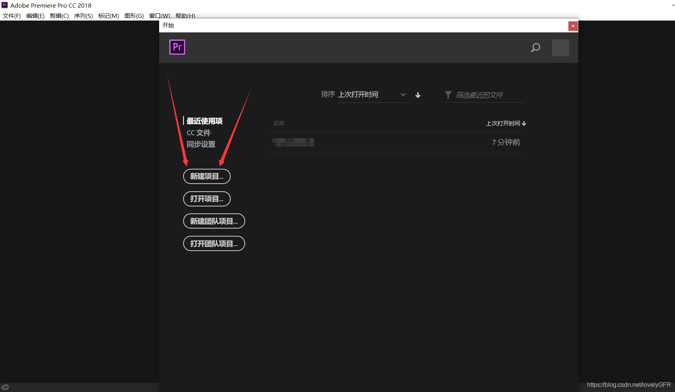Select the CC 文件 tab

pos(199,133)
